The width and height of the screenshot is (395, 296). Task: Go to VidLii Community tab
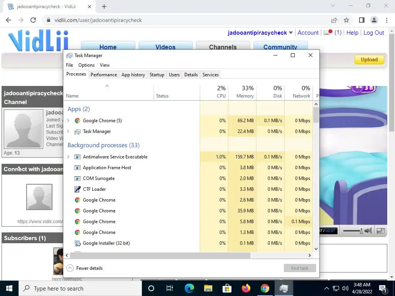[x=280, y=46]
